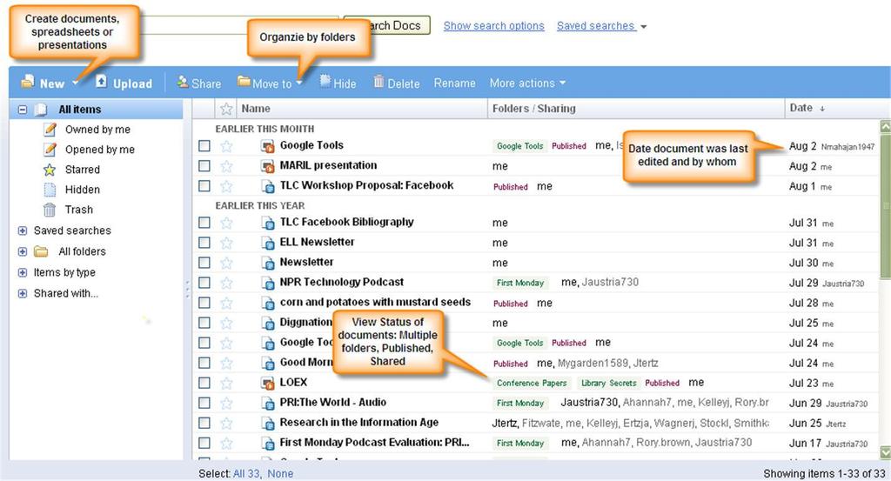Screen dimensions: 891x481
Task: Sort by the Date column header
Action: pos(807,108)
